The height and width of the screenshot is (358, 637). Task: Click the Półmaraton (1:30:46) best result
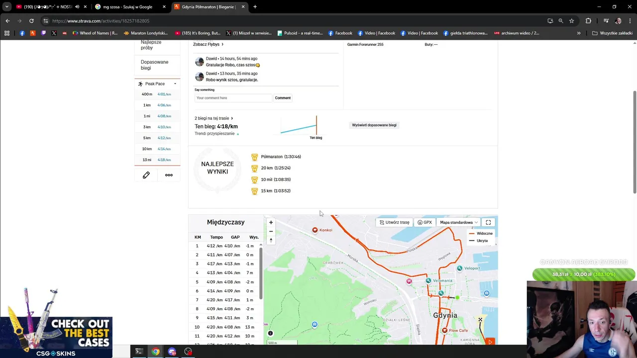click(x=281, y=157)
